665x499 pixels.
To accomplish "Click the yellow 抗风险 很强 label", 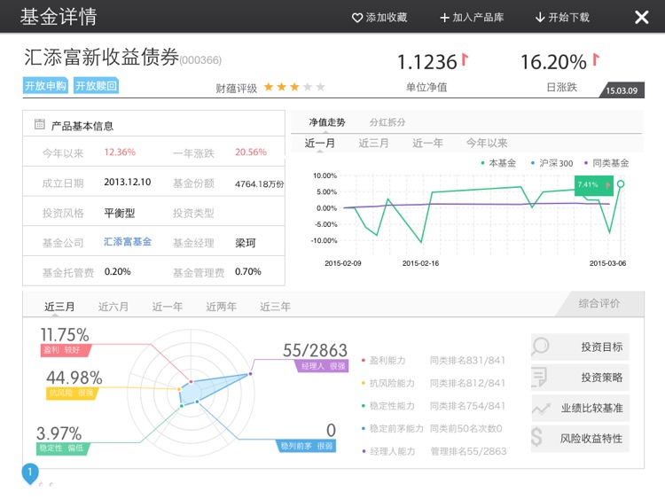I will [71, 393].
